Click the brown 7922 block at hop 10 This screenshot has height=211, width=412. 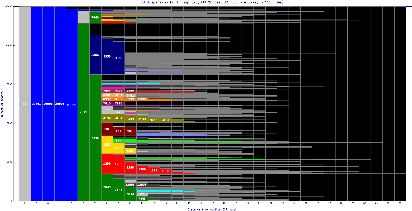coord(130,91)
